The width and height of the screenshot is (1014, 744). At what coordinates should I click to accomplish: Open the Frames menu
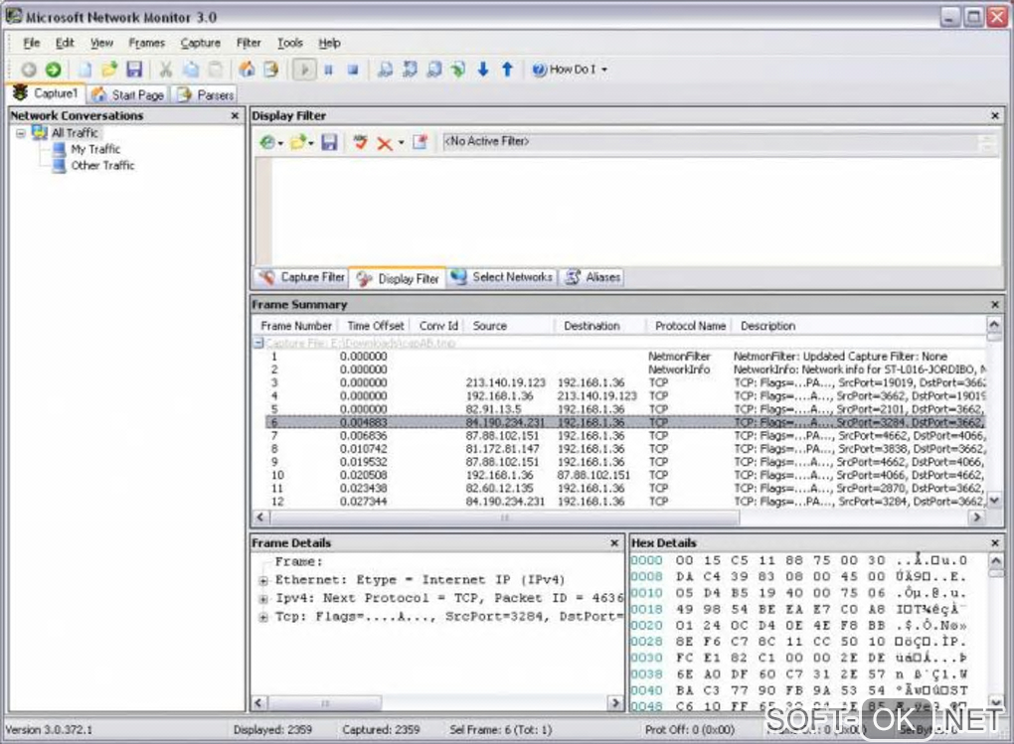147,43
